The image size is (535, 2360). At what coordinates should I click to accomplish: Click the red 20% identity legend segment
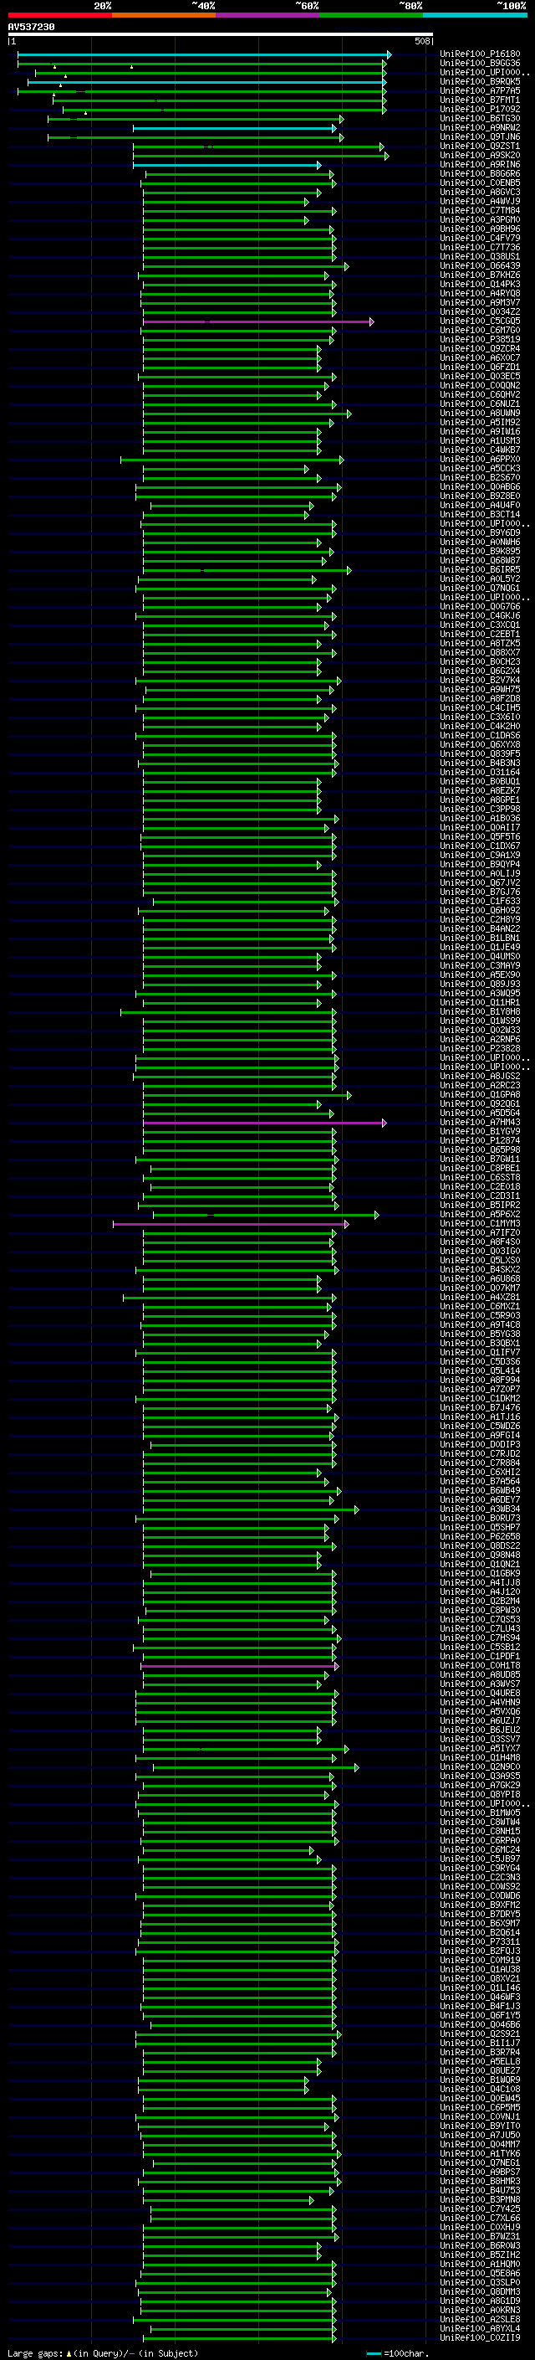tap(59, 15)
